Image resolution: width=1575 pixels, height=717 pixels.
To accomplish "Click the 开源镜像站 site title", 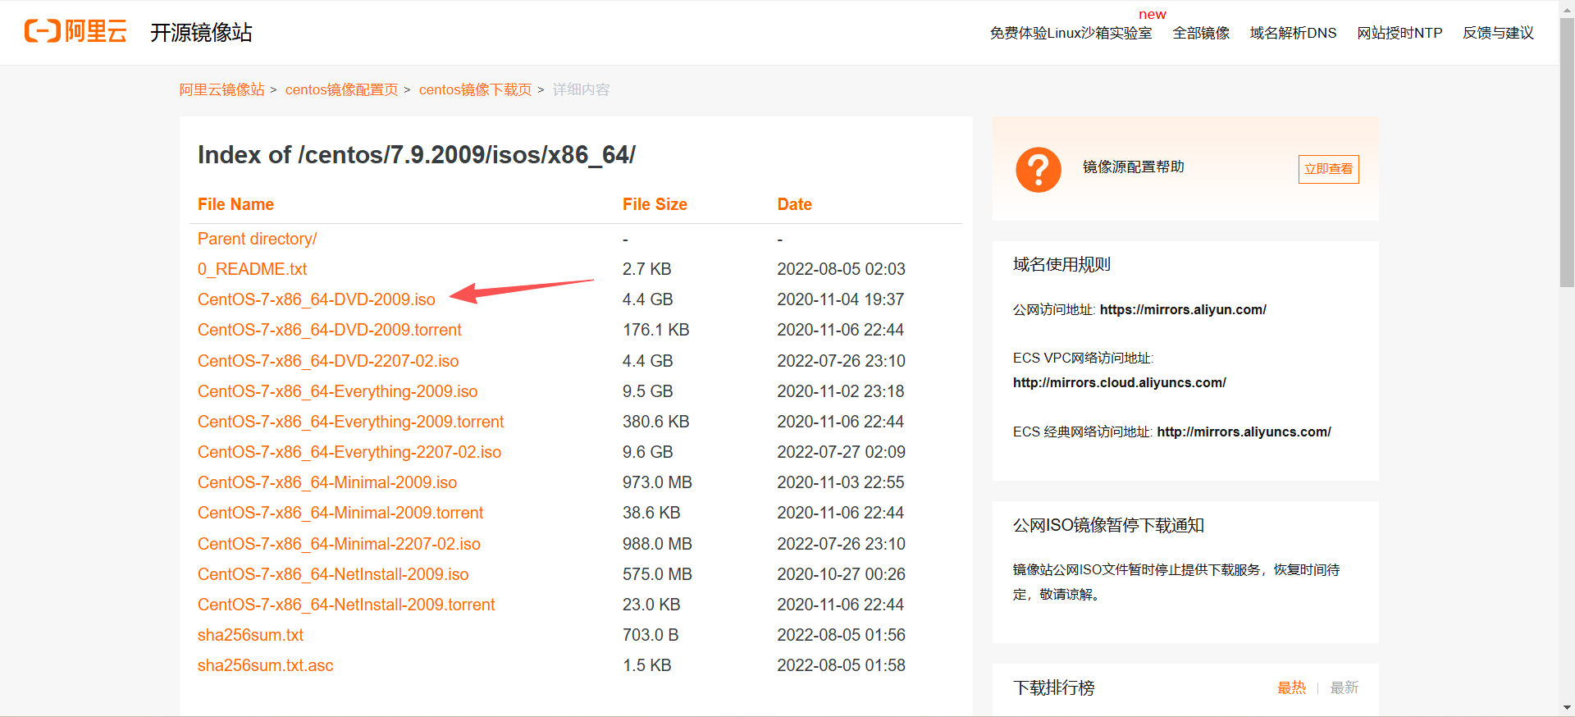I will (x=201, y=32).
